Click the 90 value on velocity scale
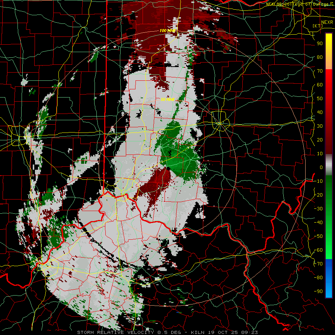Image resolution: width=335 pixels, height=335 pixels. [320, 44]
